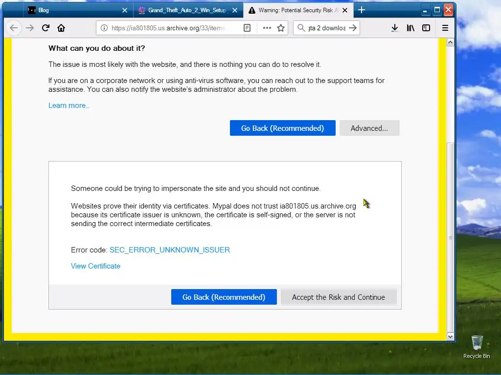Click the Advanced... button
This screenshot has width=501, height=375.
[369, 128]
